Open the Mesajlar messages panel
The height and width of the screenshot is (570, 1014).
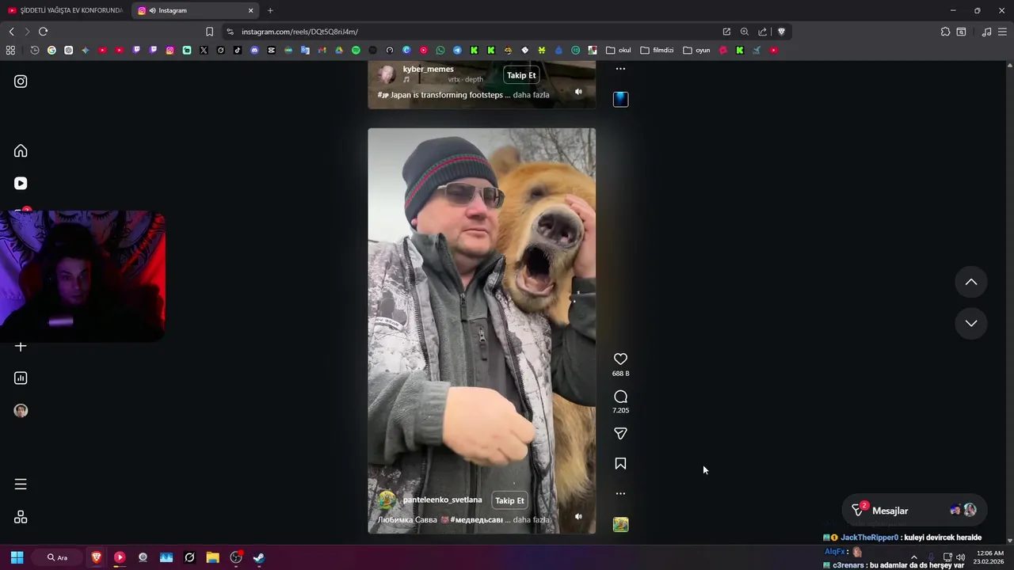coord(914,511)
